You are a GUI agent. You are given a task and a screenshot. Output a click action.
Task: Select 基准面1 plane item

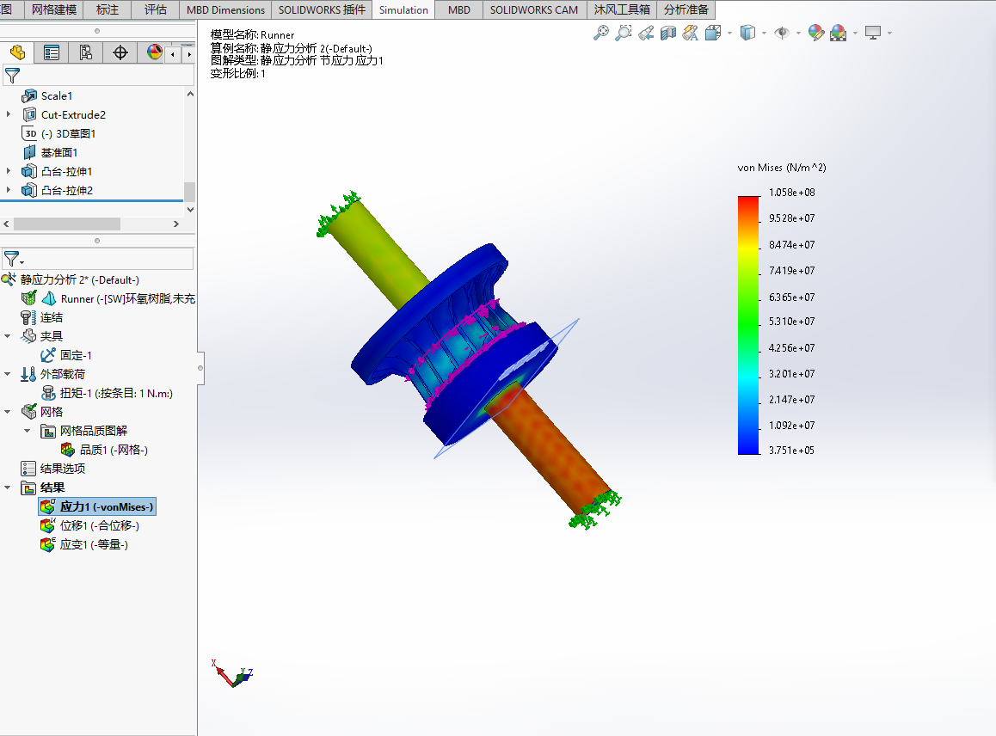(59, 152)
